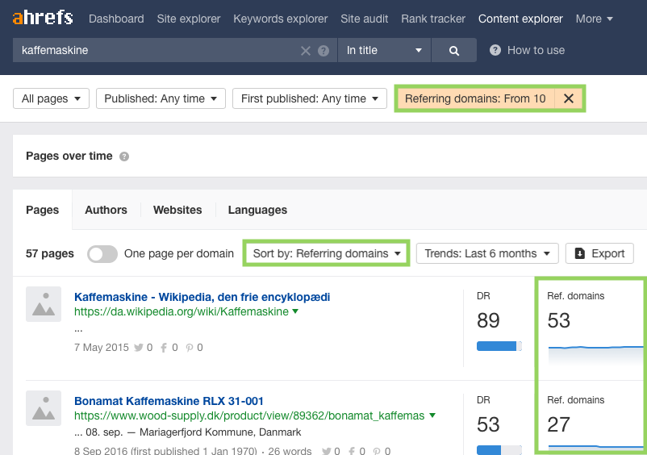This screenshot has width=647, height=455.
Task: Open da.wikipedia.org Kaffemaskine URL
Action: [182, 311]
